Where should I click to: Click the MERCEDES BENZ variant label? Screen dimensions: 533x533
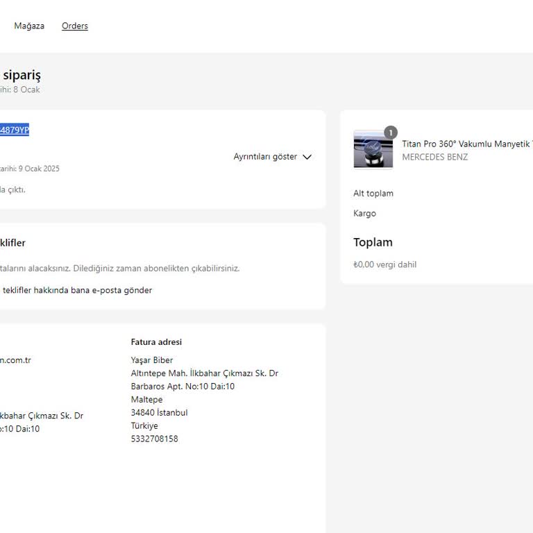tap(434, 157)
